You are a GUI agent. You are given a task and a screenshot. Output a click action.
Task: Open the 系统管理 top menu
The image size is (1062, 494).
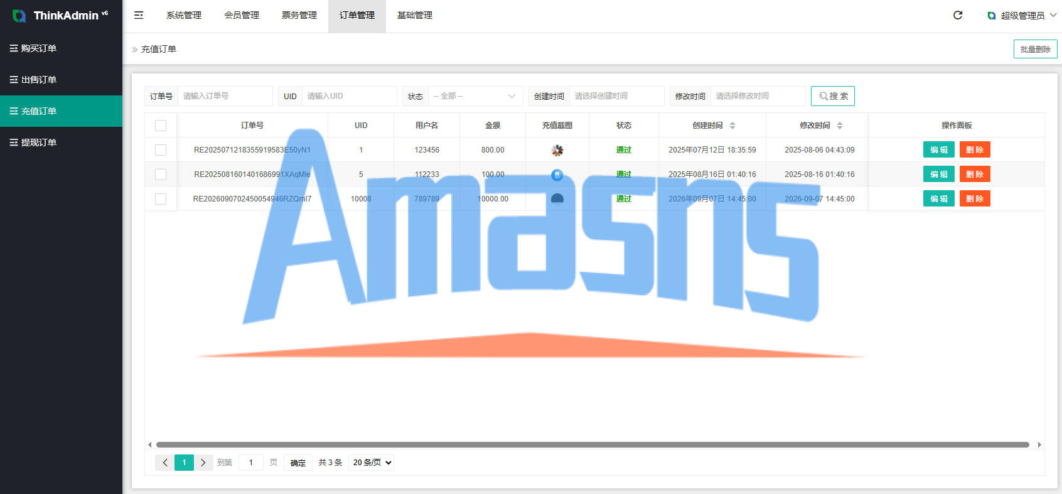[x=184, y=16]
